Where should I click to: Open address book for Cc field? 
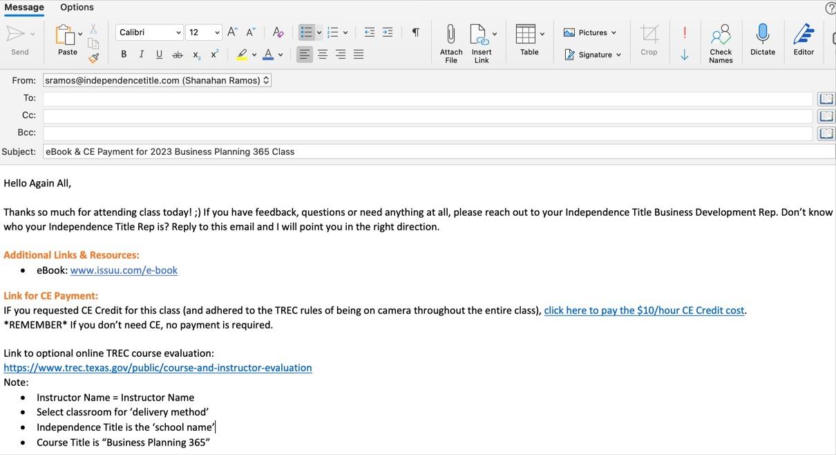pyautogui.click(x=826, y=116)
